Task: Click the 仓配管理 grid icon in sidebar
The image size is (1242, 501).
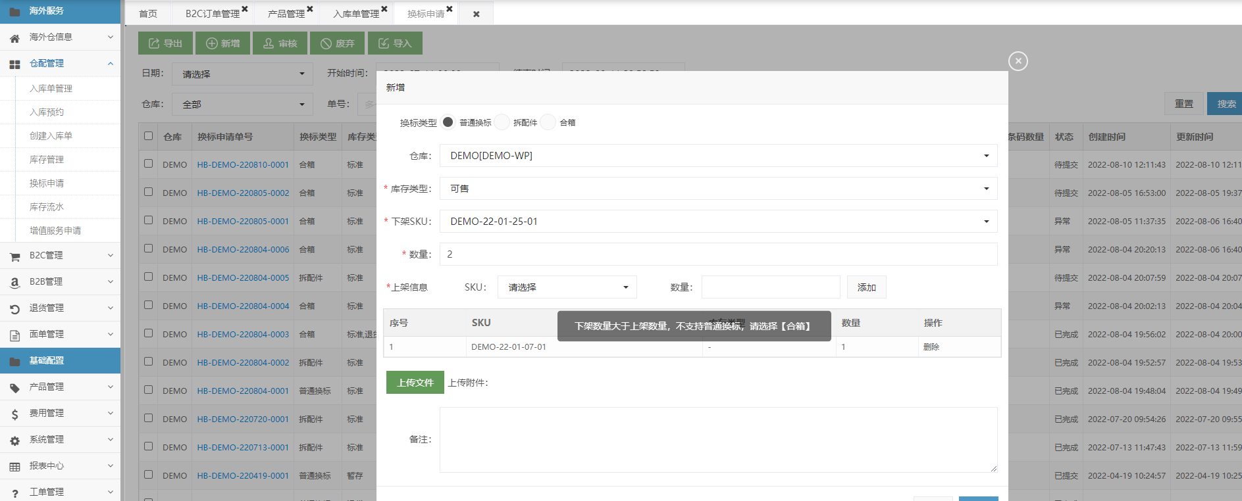Action: [14, 64]
